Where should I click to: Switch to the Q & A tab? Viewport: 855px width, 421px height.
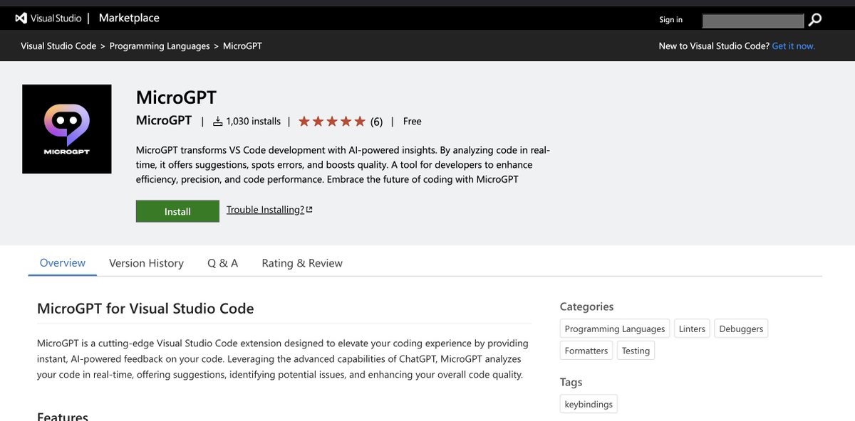223,263
